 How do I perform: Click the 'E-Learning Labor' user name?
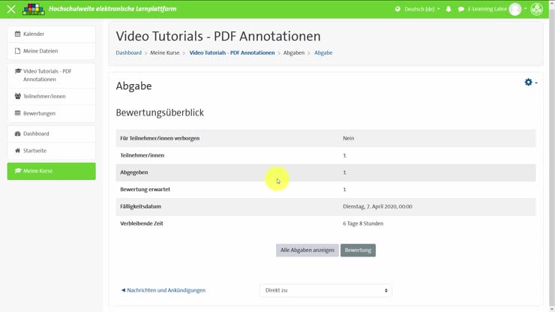[487, 9]
